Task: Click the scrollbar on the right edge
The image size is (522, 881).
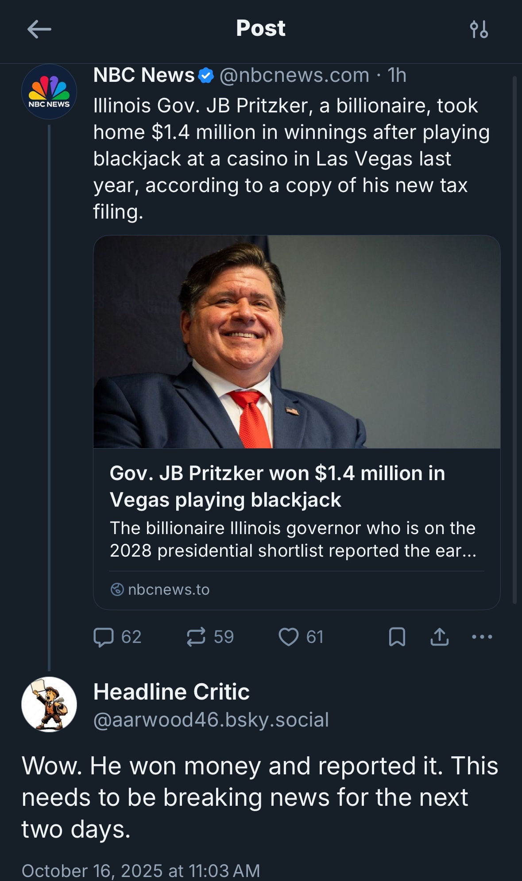Action: click(x=514, y=340)
